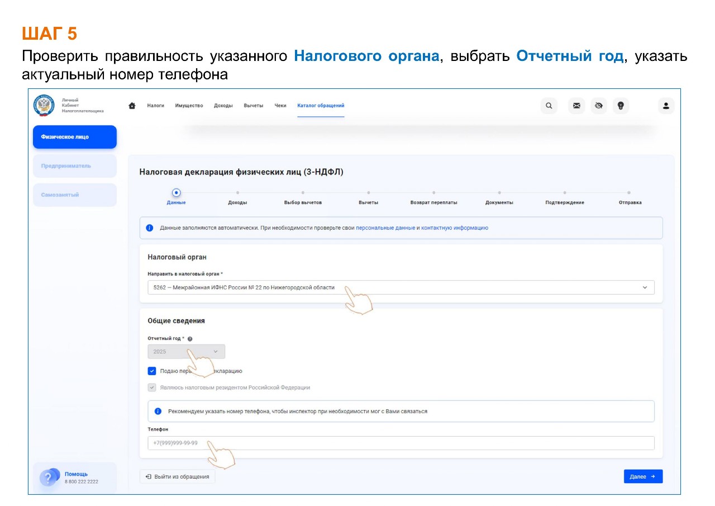The height and width of the screenshot is (506, 715).
Task: Toggle the Подаю первичную декларацию checkbox
Action: pyautogui.click(x=152, y=371)
